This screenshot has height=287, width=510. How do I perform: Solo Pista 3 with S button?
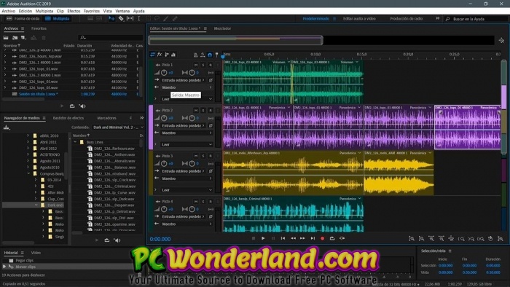(x=203, y=156)
